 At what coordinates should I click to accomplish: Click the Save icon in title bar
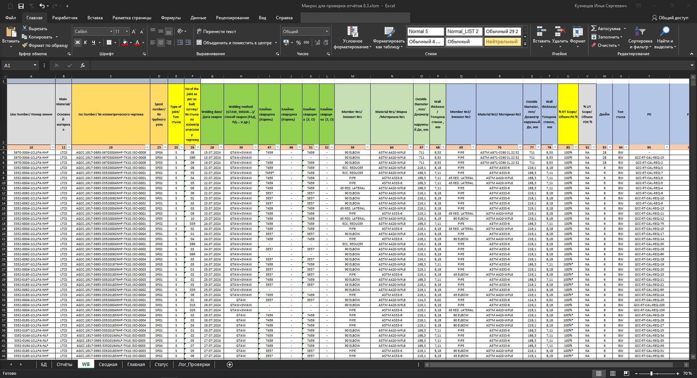point(21,6)
